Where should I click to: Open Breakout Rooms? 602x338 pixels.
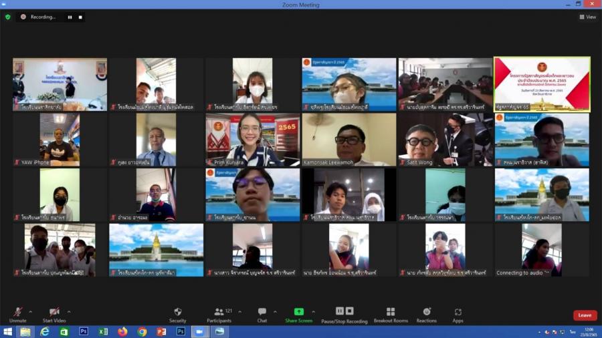391,313
